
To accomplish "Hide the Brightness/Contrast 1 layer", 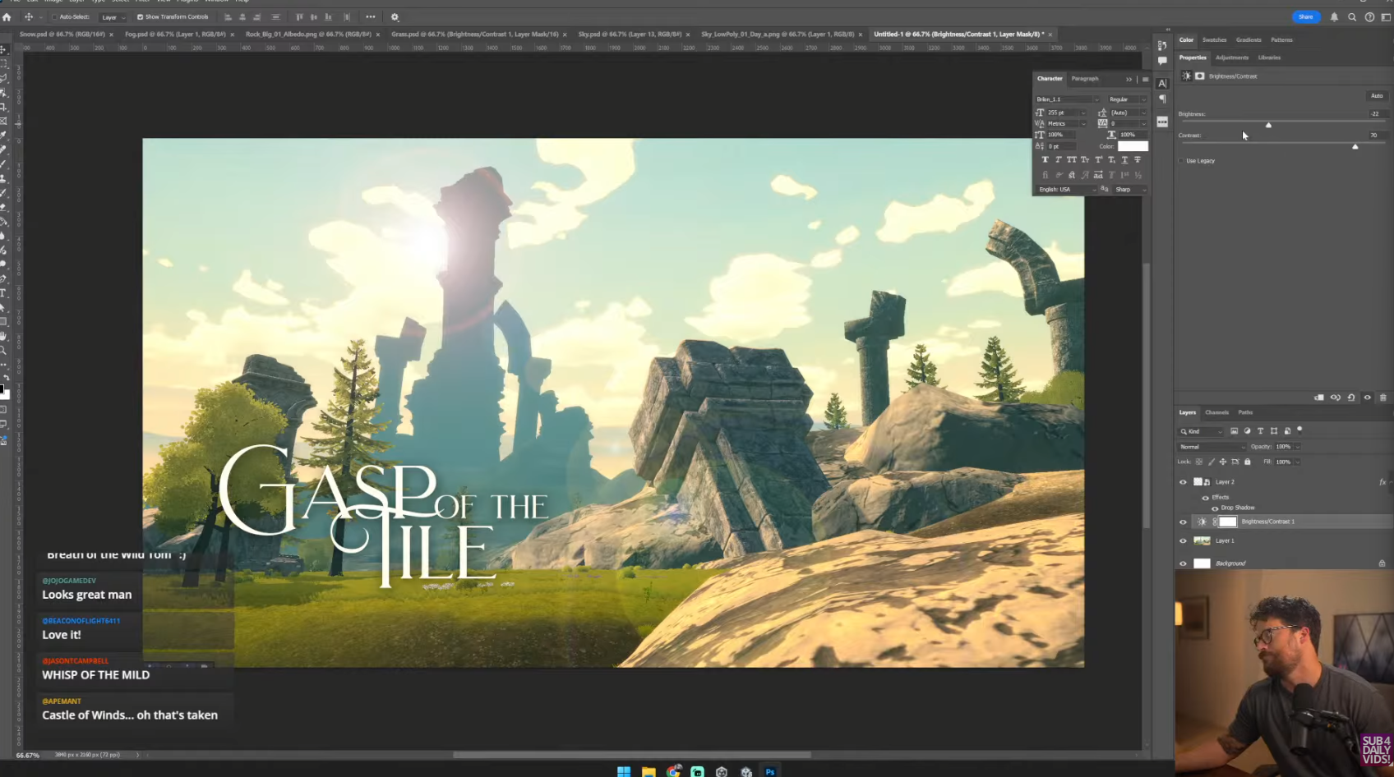I will 1183,522.
